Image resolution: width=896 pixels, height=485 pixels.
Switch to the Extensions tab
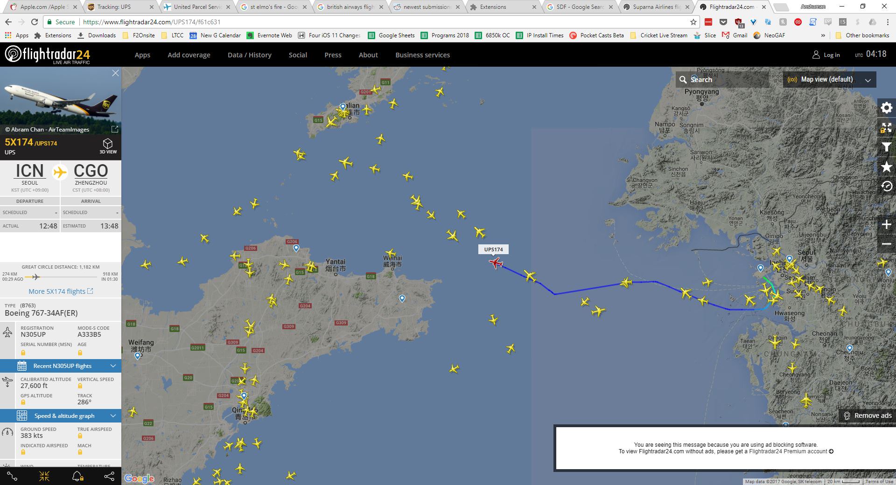point(503,7)
